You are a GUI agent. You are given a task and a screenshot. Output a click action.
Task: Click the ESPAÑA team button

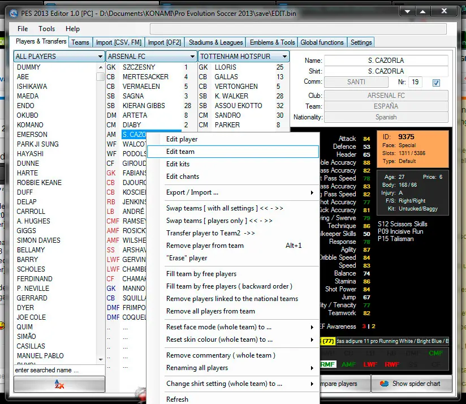pos(386,106)
